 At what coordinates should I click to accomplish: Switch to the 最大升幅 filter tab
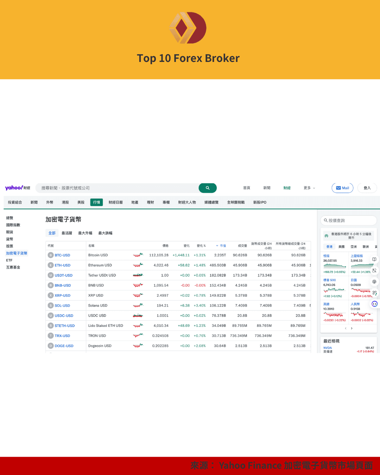(x=85, y=233)
